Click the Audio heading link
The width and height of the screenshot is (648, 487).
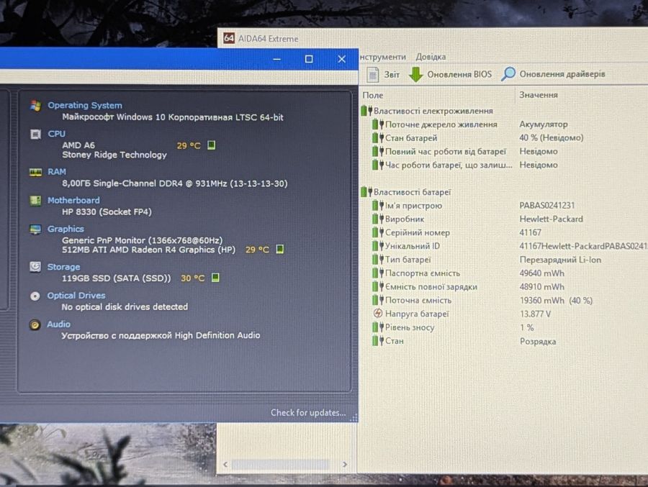(58, 324)
